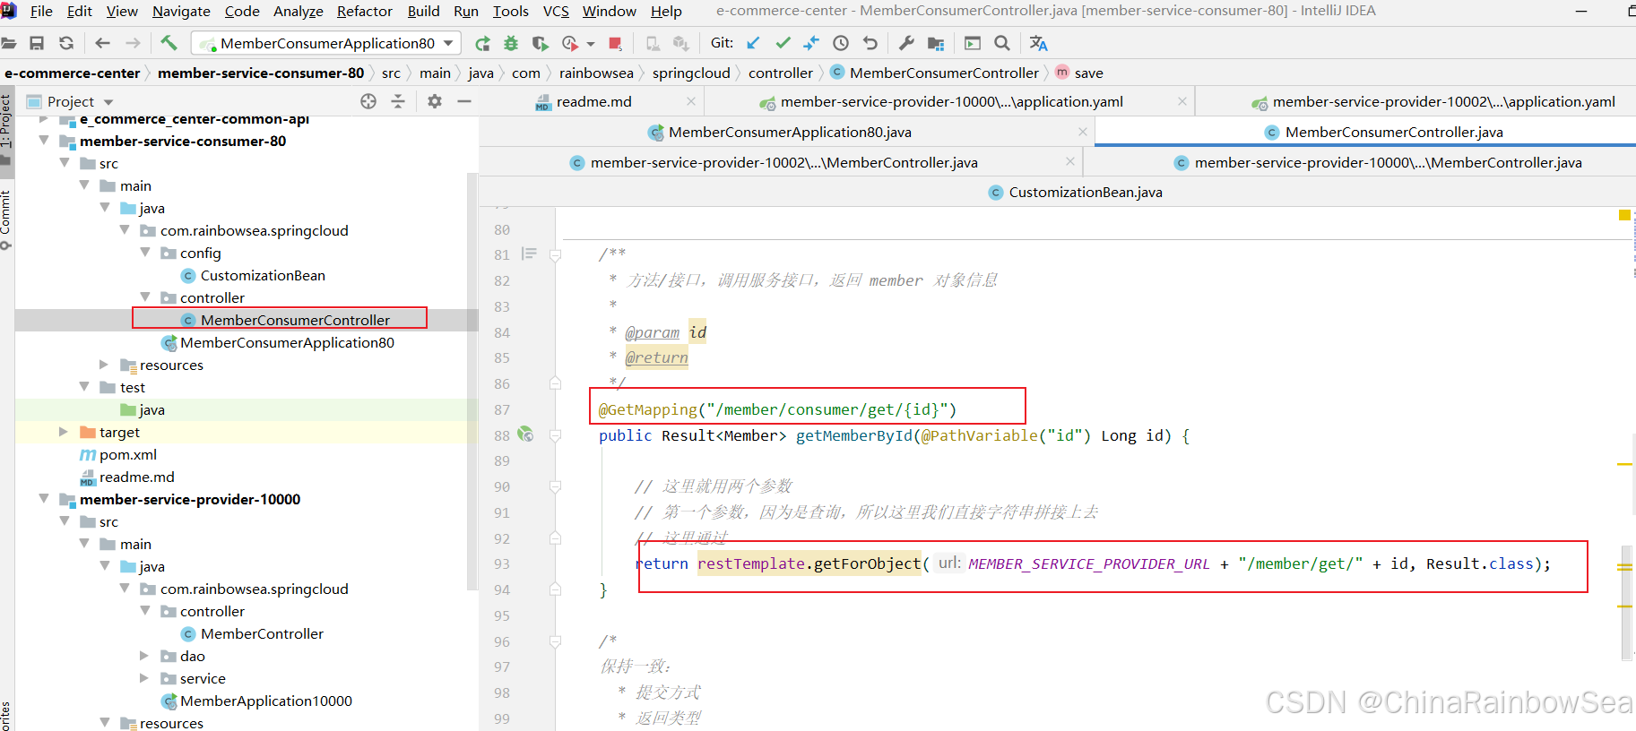Build project with the hammer icon

pyautogui.click(x=169, y=43)
